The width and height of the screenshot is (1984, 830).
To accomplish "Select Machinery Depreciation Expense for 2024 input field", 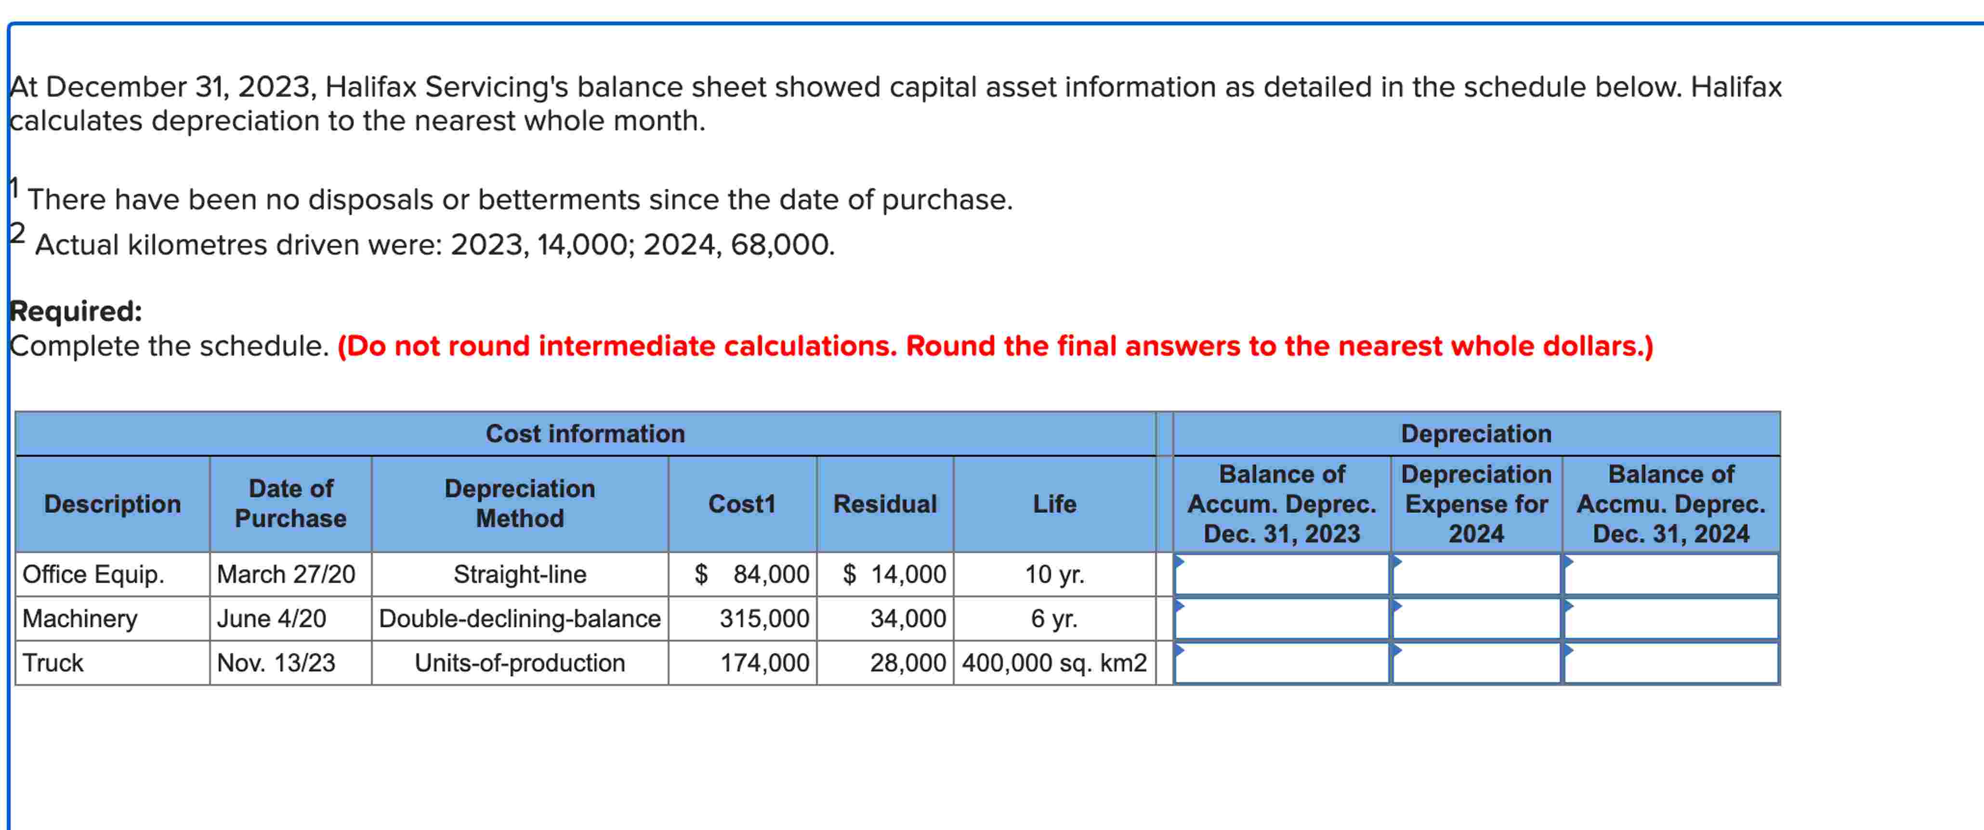I will (x=1479, y=618).
